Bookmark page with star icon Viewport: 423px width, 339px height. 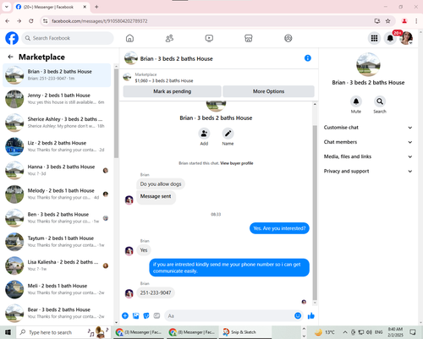388,21
